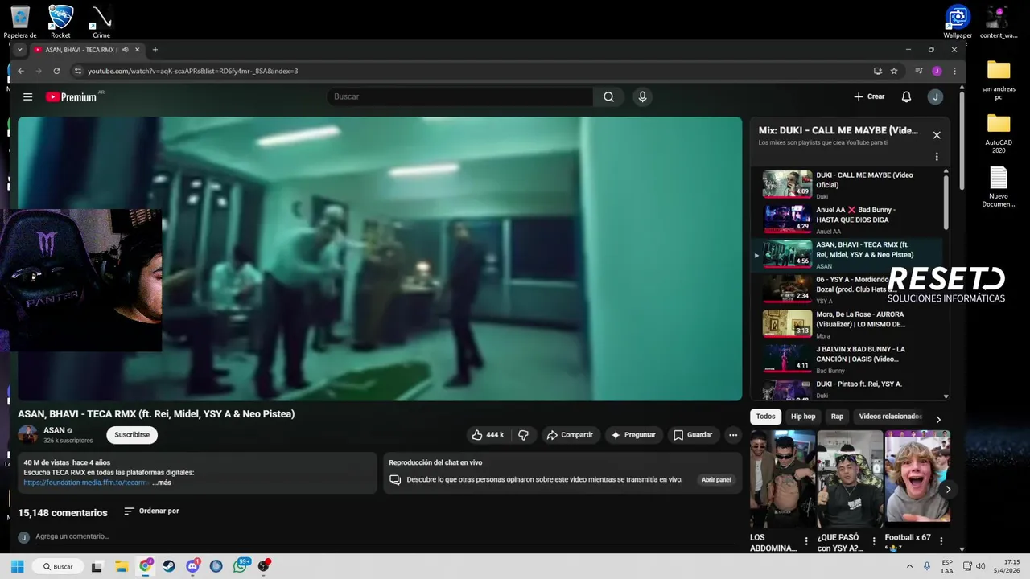Open Task View on taskbar

97,566
